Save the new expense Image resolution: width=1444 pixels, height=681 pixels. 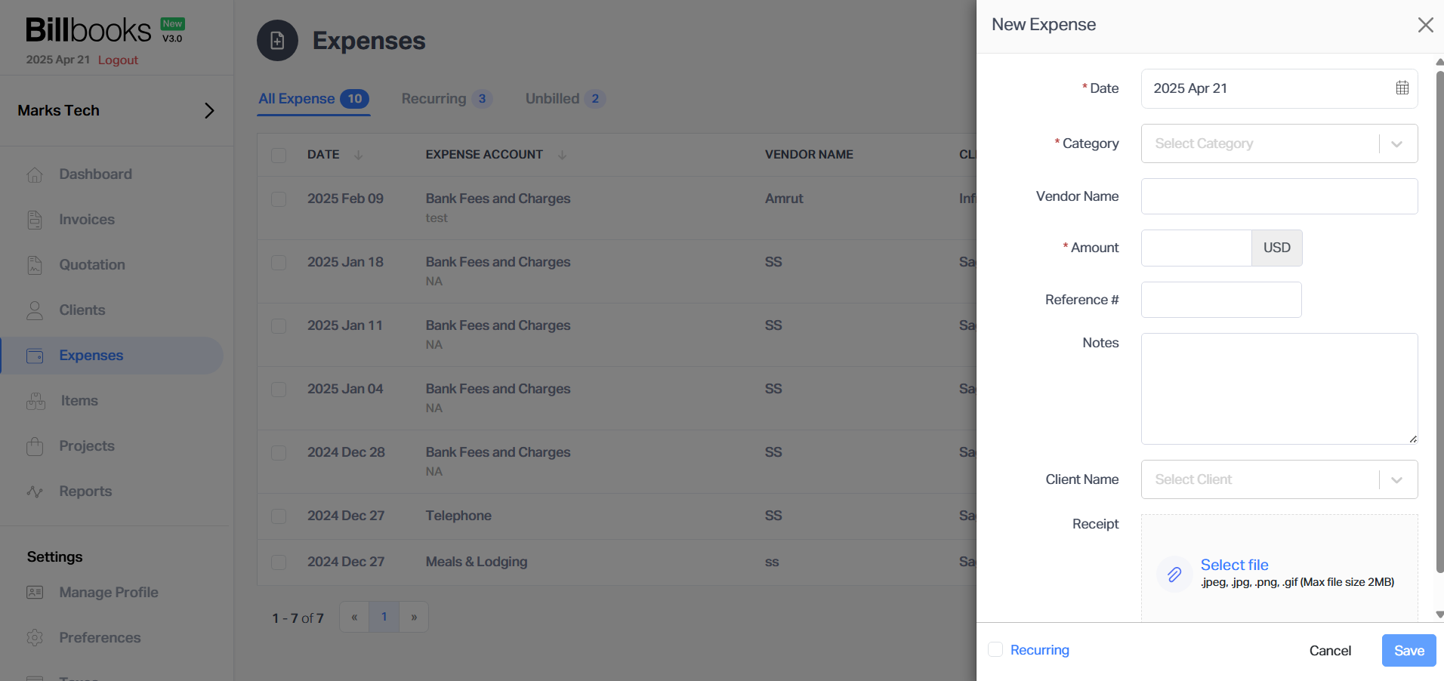pyautogui.click(x=1408, y=650)
